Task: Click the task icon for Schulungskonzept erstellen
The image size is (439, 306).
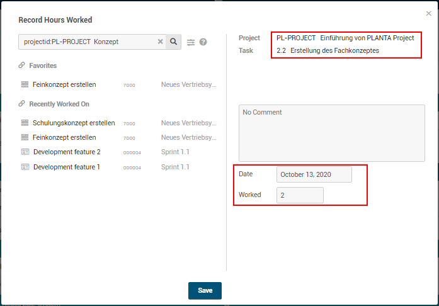Action: coord(25,123)
